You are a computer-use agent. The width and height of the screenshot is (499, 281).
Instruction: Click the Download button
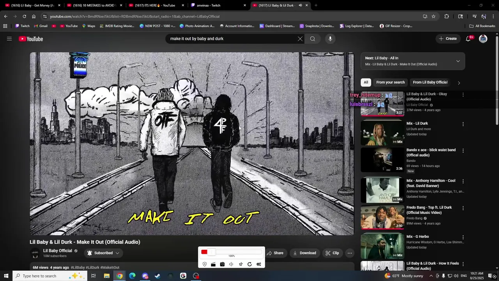tap(304, 253)
